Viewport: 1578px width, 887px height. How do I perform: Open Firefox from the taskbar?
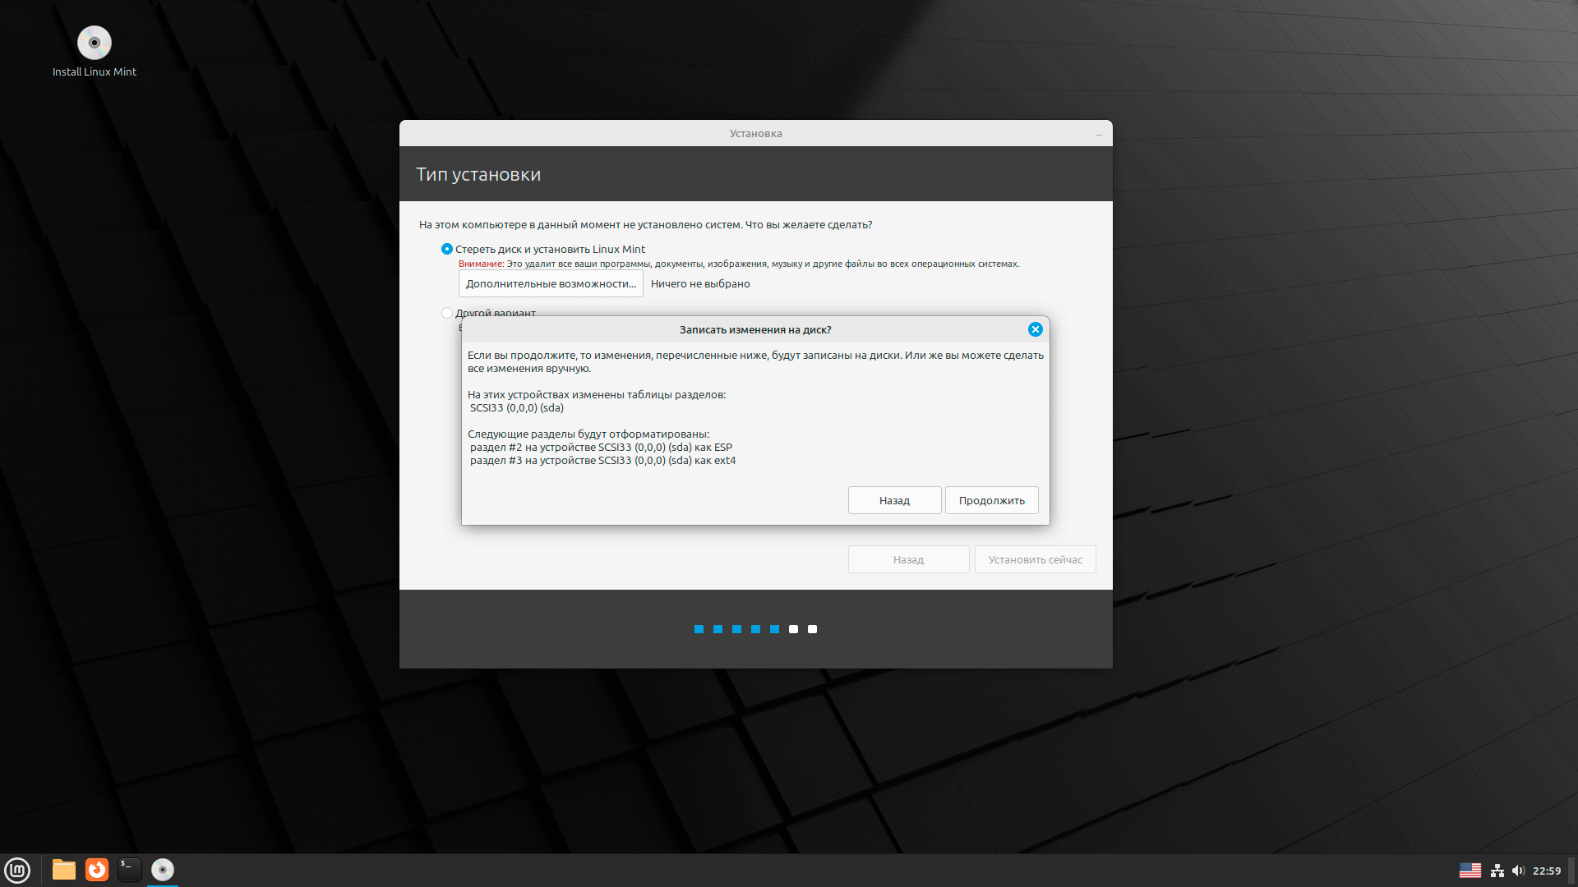pos(97,870)
